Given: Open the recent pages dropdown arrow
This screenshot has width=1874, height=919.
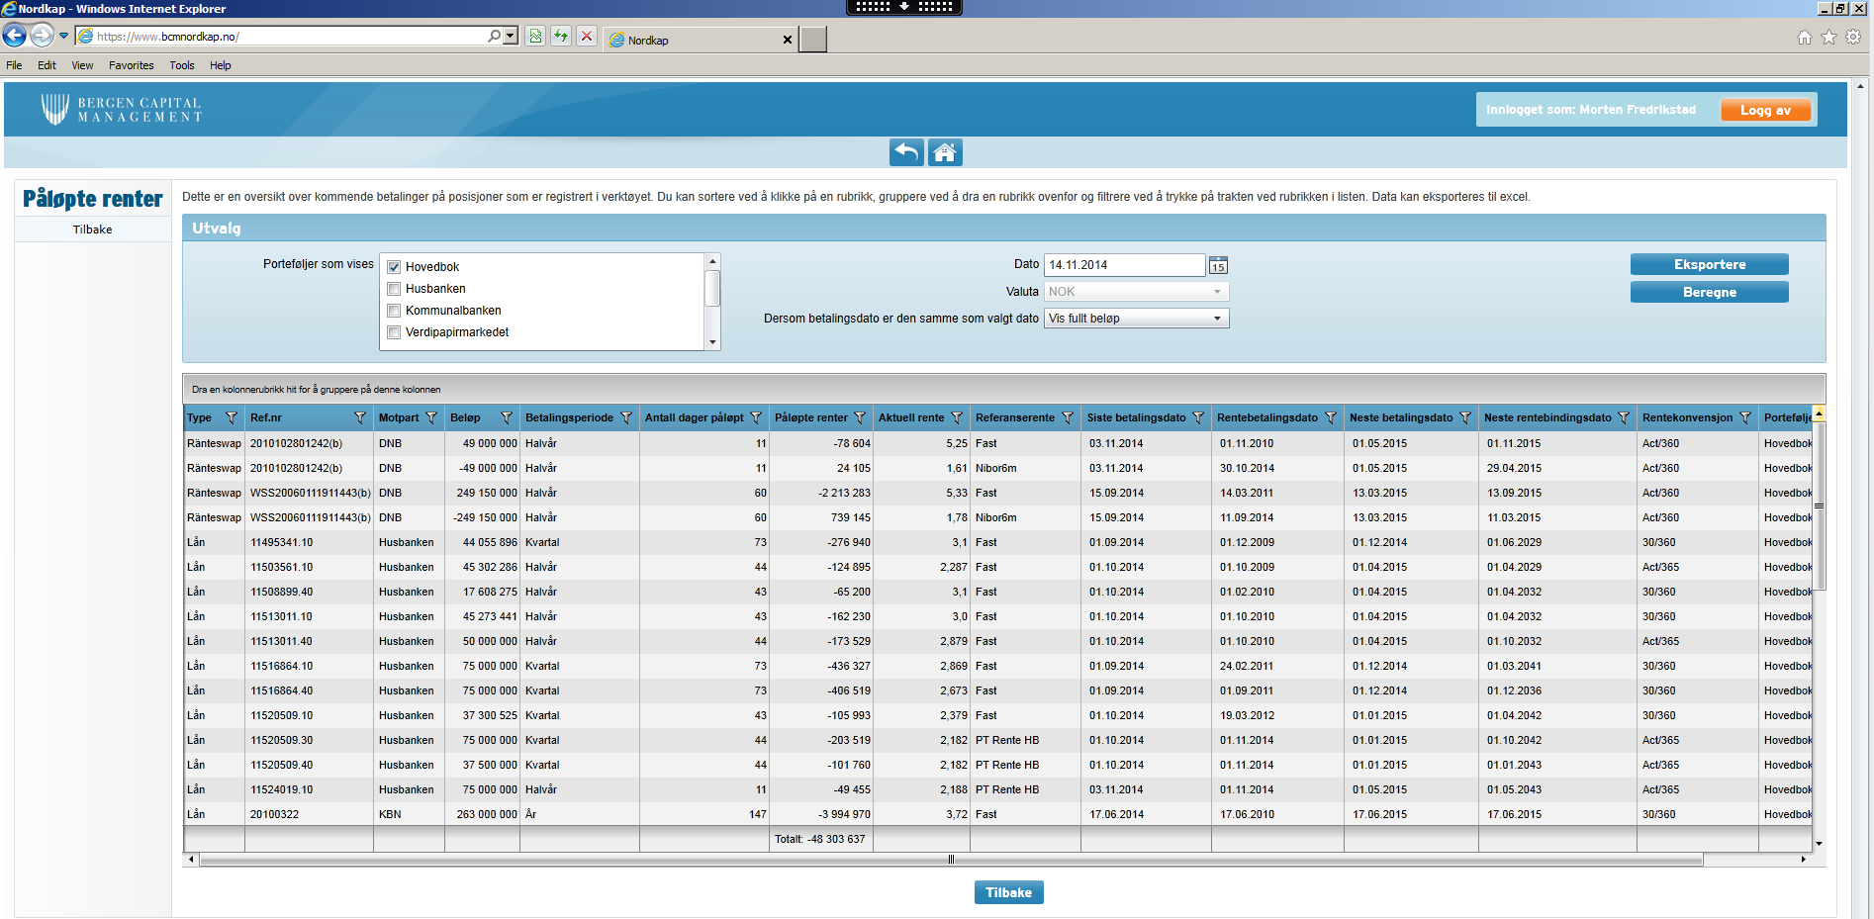Looking at the screenshot, I should point(64,36).
